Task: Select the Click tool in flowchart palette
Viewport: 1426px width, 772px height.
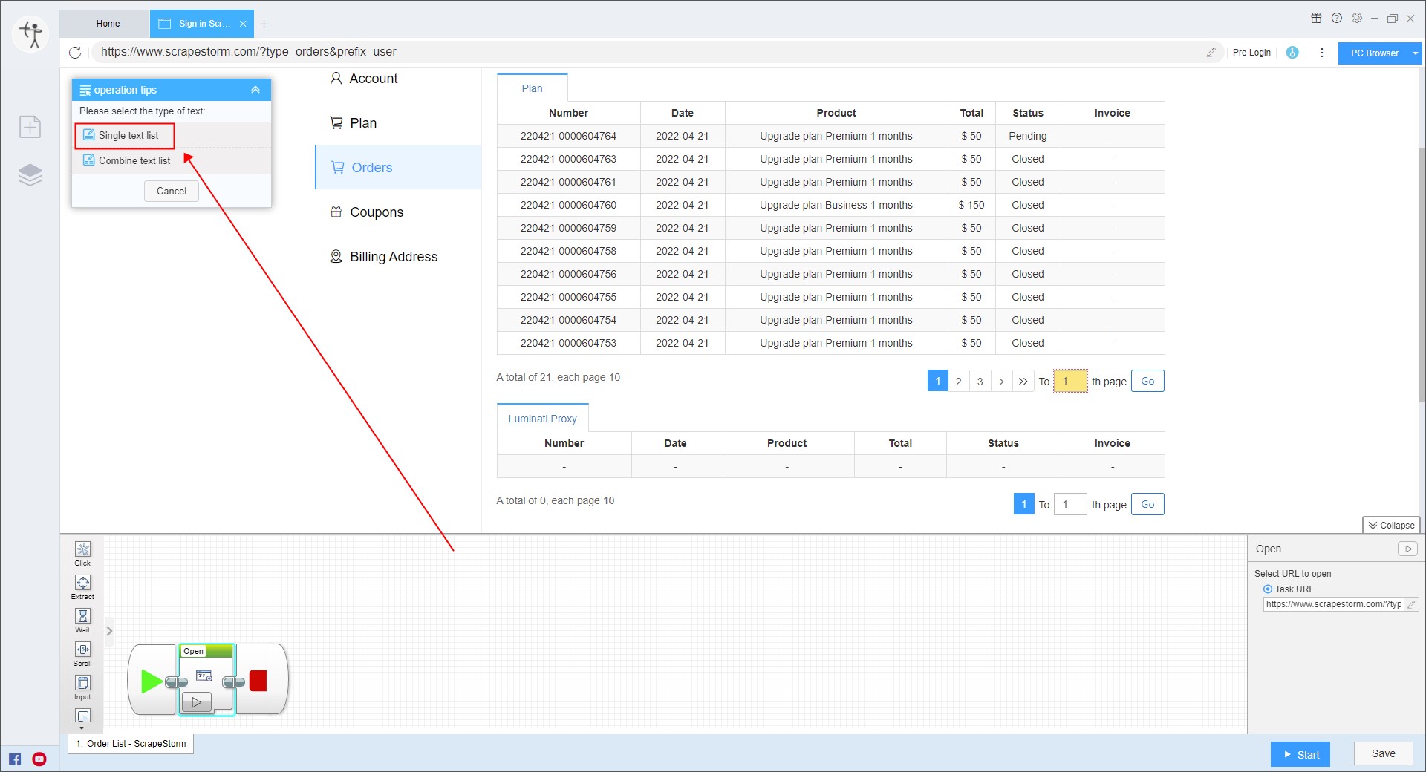Action: click(x=82, y=554)
